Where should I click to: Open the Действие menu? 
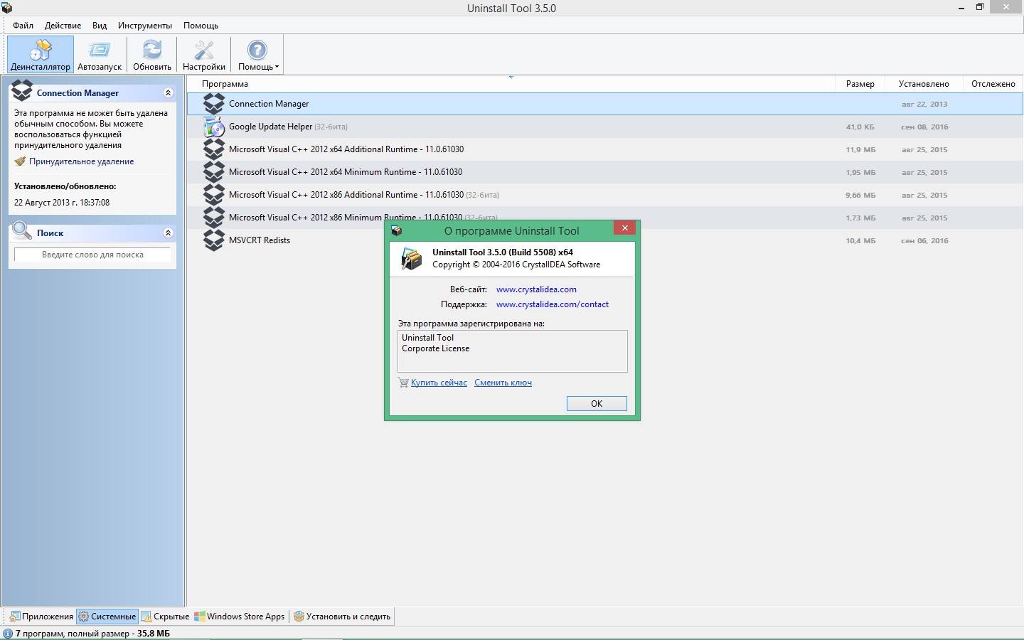(63, 25)
